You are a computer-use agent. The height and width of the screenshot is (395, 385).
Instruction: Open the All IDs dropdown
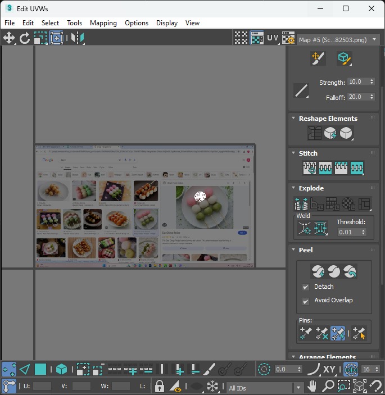[265, 388]
